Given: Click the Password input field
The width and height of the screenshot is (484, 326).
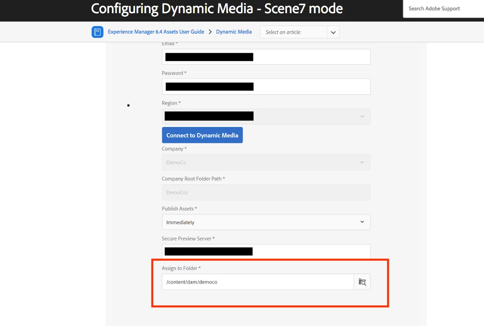Looking at the screenshot, I should (266, 87).
